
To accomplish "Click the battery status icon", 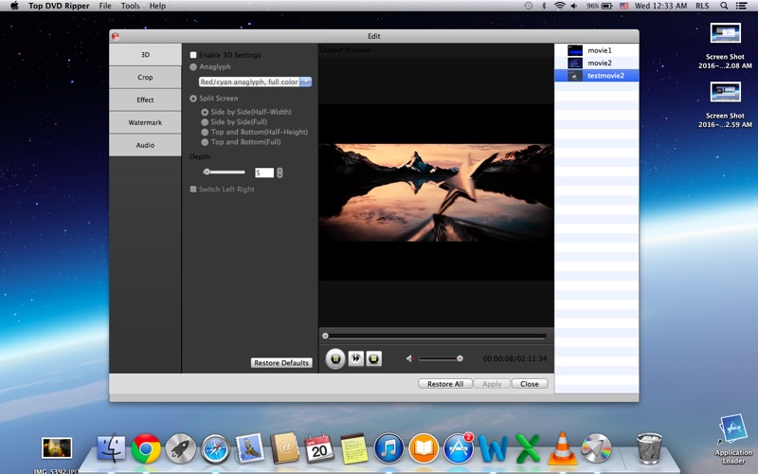I will [x=607, y=6].
